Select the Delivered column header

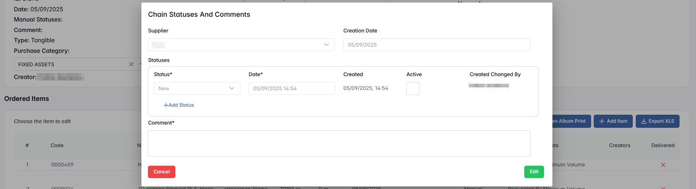point(663,145)
